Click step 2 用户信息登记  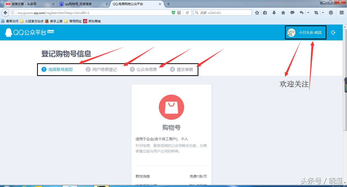(x=101, y=69)
